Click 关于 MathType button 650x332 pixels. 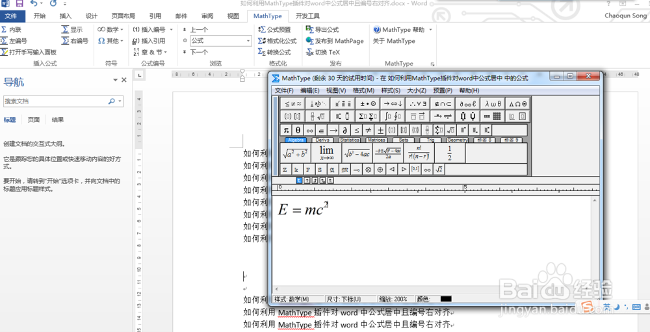pos(394,41)
